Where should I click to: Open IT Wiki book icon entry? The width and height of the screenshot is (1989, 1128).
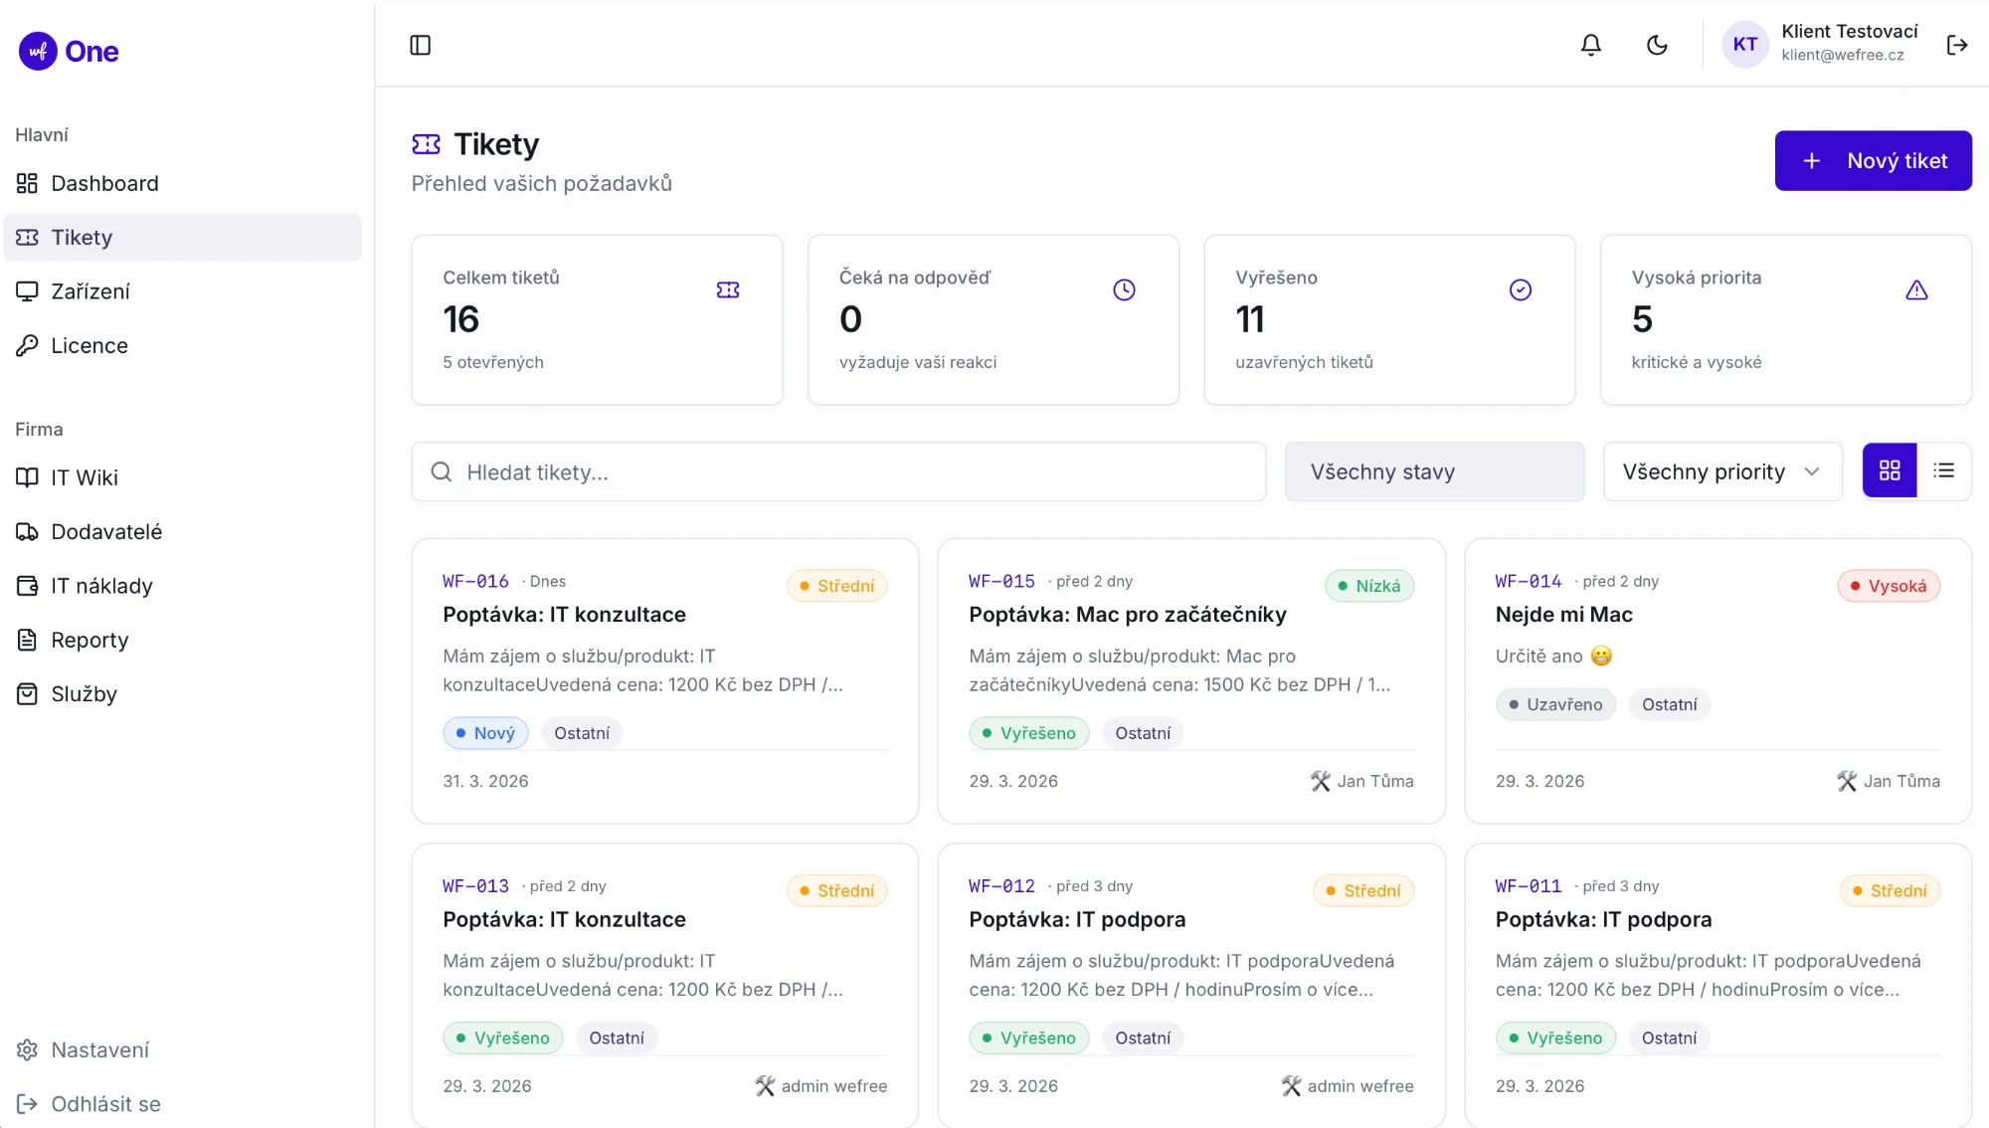(x=183, y=477)
